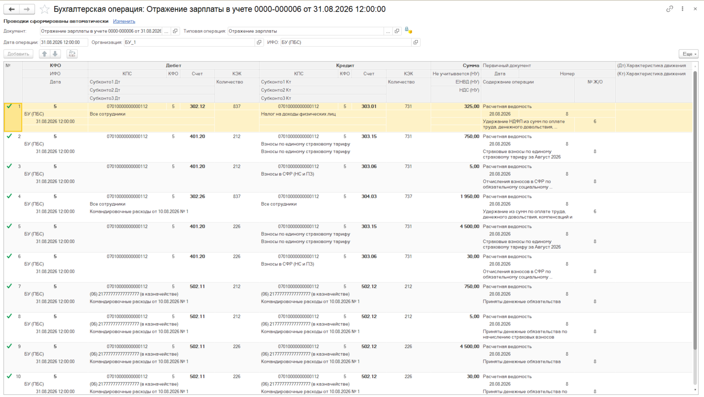Open the three-dots window menu
This screenshot has height=397, width=704.
coord(683,9)
